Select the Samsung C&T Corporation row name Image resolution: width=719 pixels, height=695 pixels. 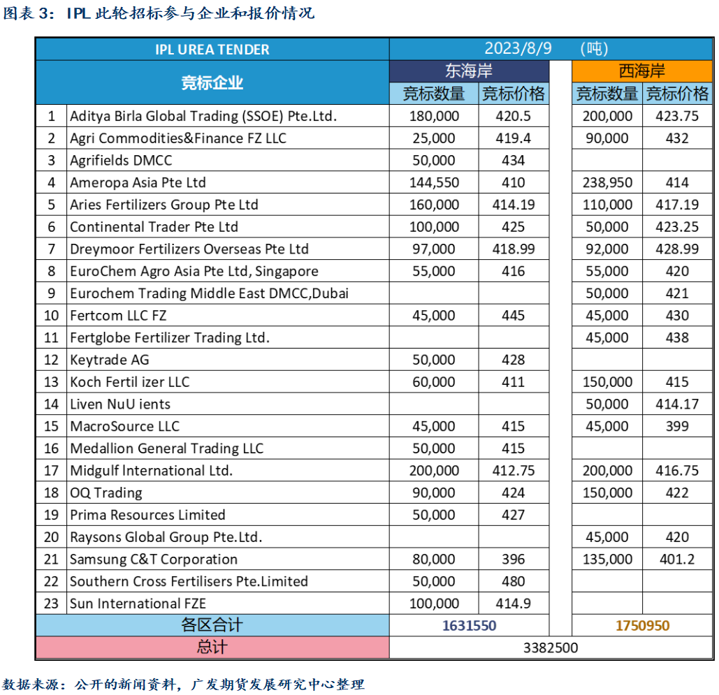coord(154,559)
